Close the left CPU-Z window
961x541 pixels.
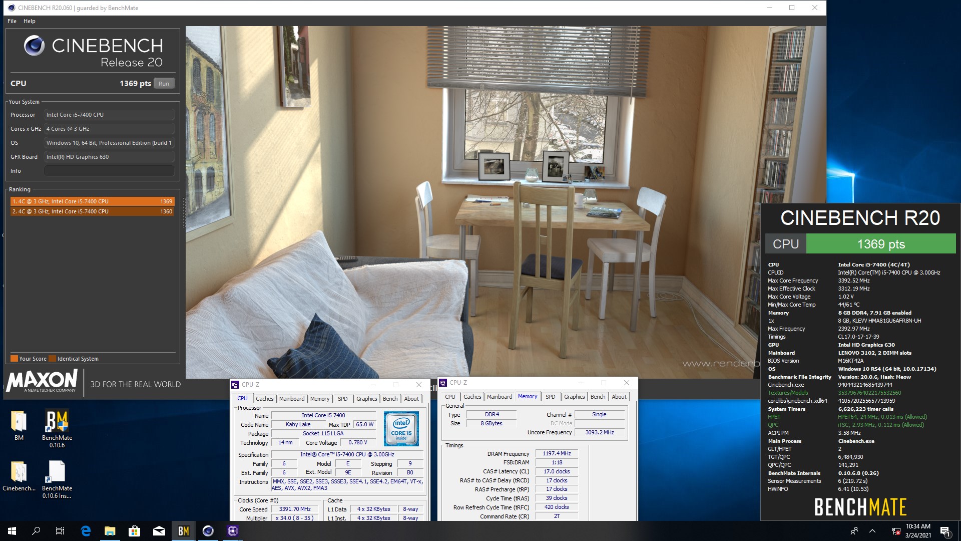point(419,385)
